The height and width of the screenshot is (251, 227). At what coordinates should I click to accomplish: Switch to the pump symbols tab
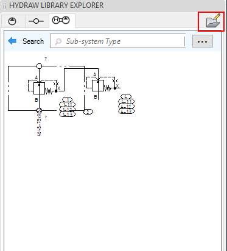(12, 21)
